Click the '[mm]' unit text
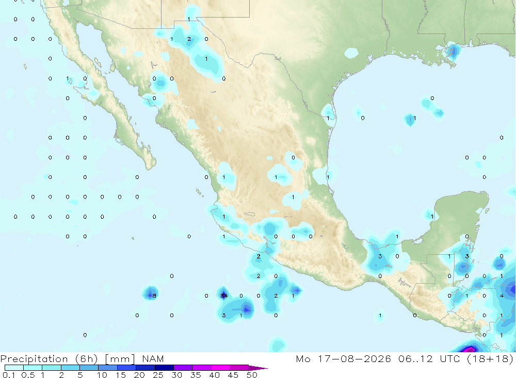The image size is (516, 378). pos(120,359)
